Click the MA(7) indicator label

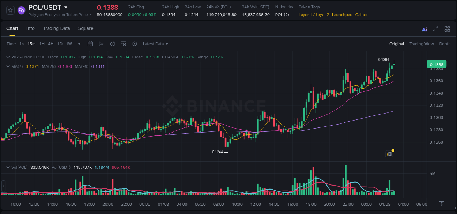17,66
